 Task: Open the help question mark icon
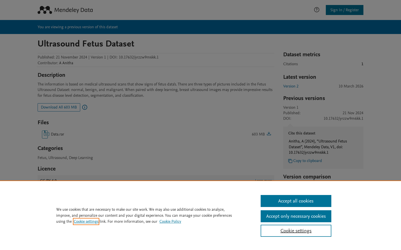[317, 10]
